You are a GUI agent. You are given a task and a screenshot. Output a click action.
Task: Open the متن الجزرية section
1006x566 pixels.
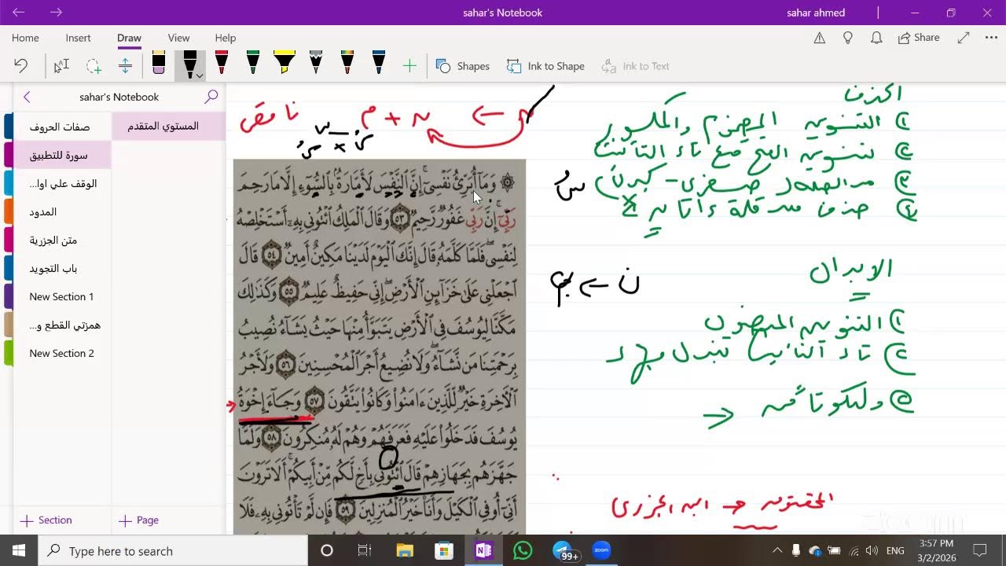(62, 240)
